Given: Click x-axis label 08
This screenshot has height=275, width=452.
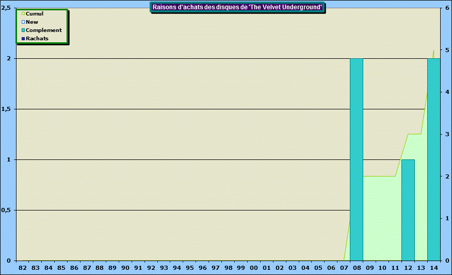Looking at the screenshot, I should pos(357,268).
